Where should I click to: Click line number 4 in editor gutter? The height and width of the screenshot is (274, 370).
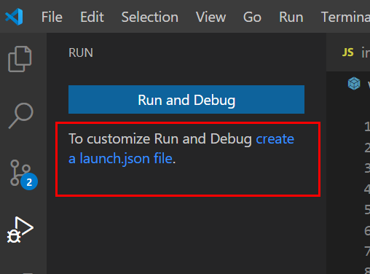tap(367, 189)
